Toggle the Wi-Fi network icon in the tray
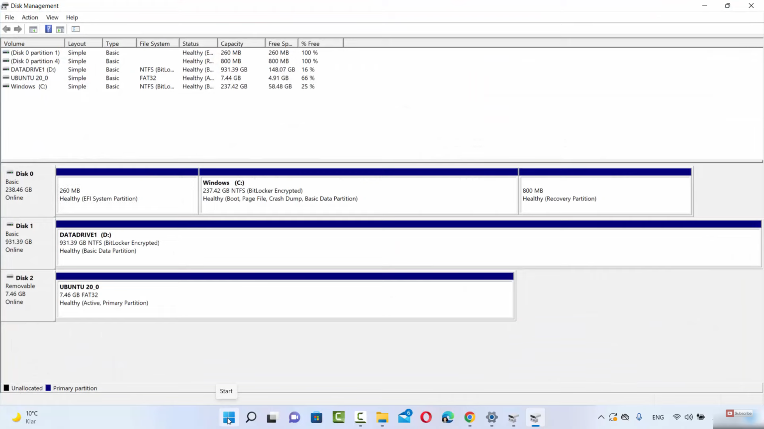Screen dimensions: 764x429 tap(676, 417)
